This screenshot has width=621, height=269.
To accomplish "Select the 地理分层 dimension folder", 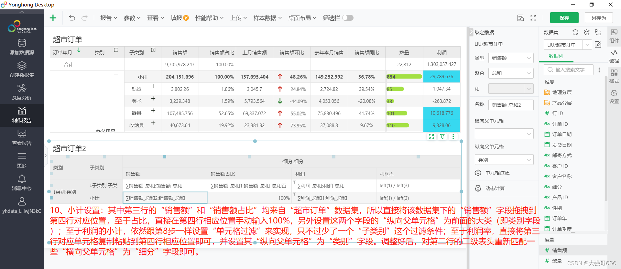I will coord(558,92).
